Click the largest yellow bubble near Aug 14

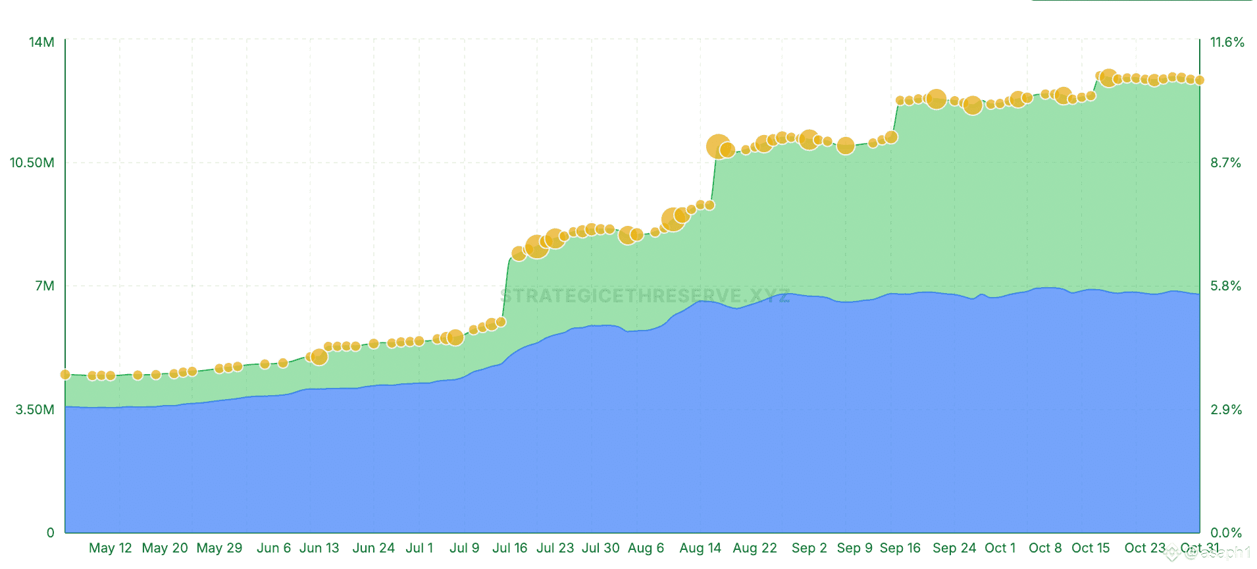coord(718,146)
